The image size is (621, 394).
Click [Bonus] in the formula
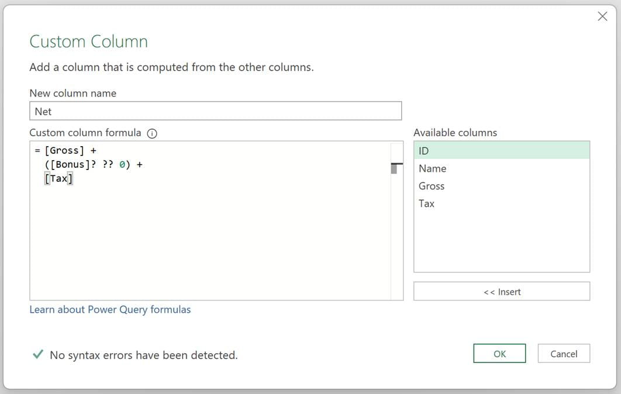point(71,164)
